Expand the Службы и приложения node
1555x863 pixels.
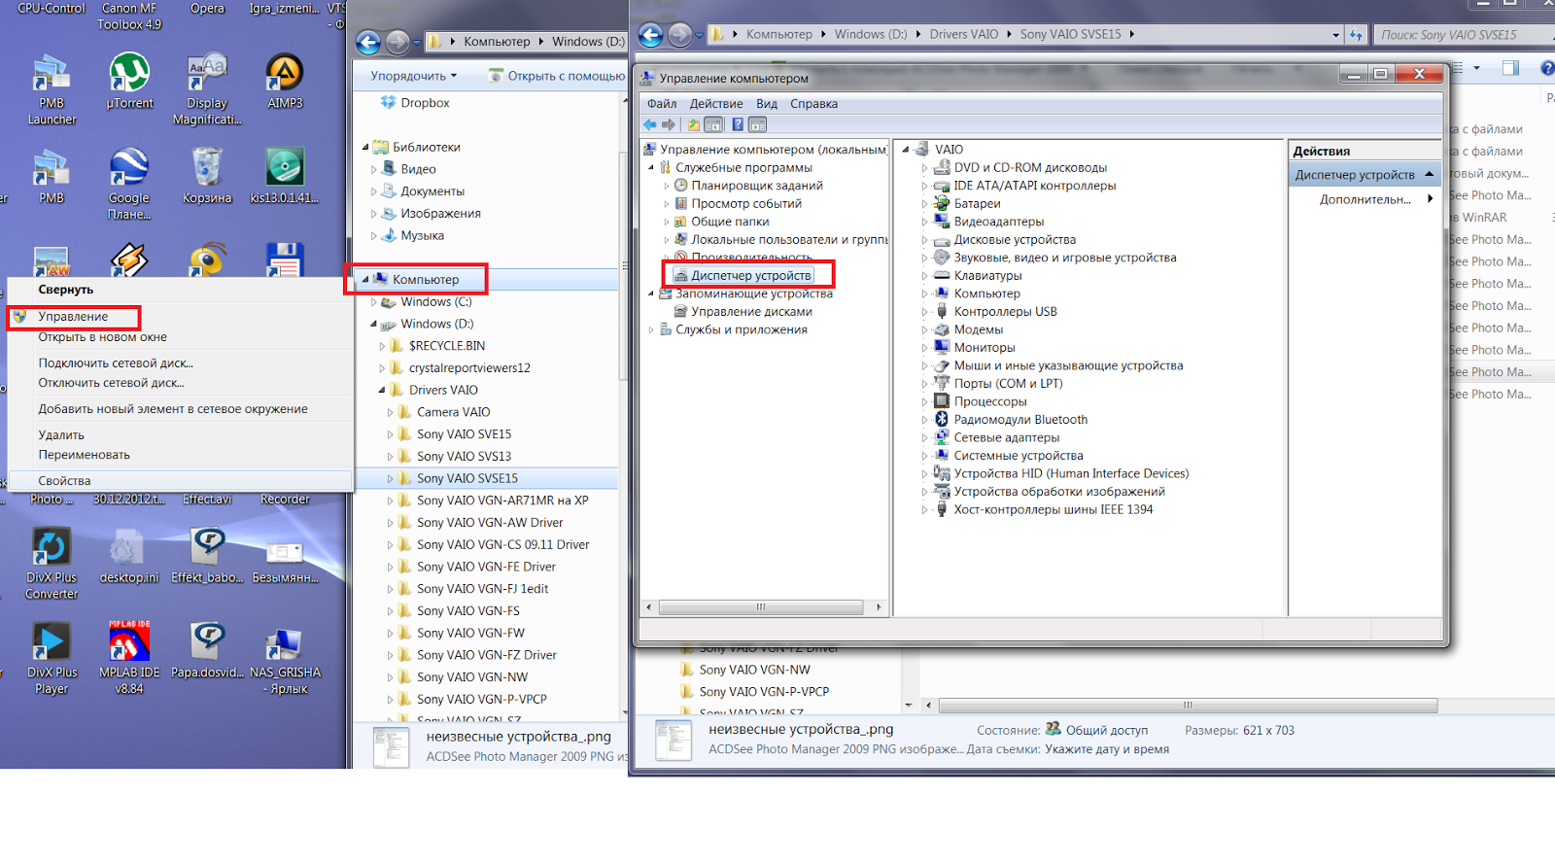tap(651, 329)
